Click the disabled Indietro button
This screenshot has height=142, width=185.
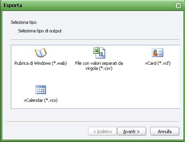[102, 131]
